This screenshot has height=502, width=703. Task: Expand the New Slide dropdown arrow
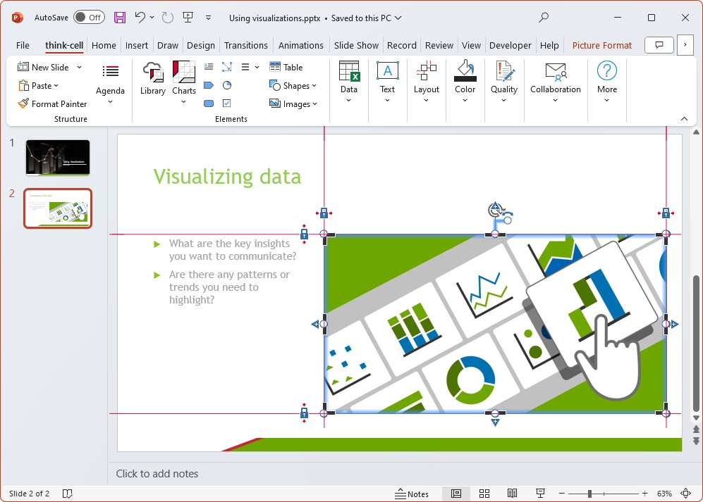coord(80,67)
